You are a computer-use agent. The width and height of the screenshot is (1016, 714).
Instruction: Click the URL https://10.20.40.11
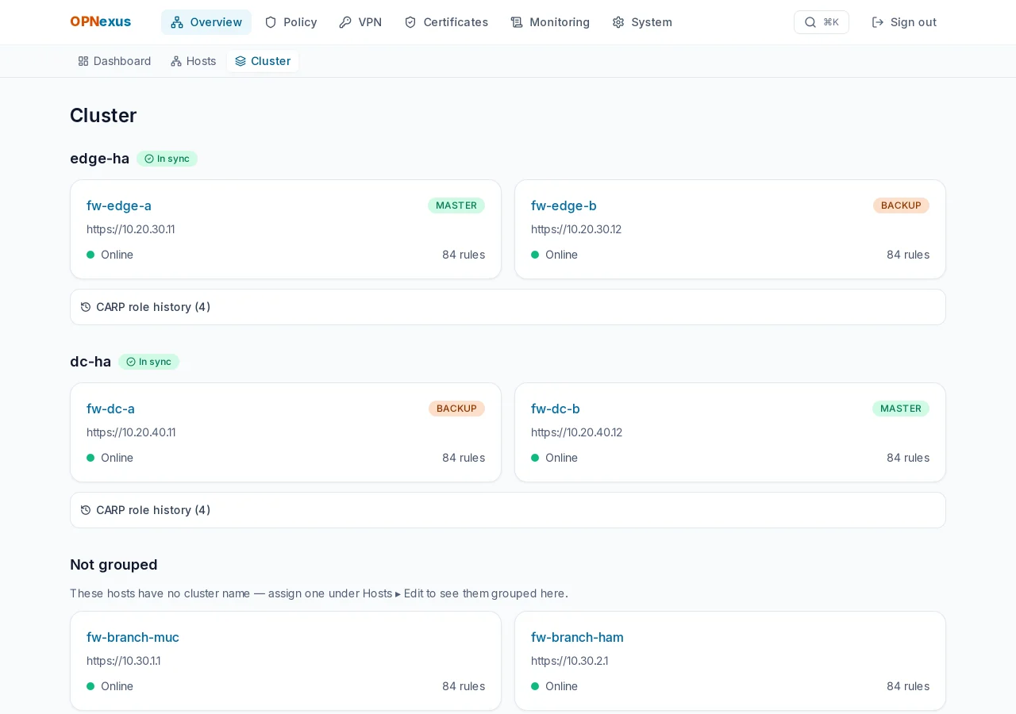(x=131, y=432)
